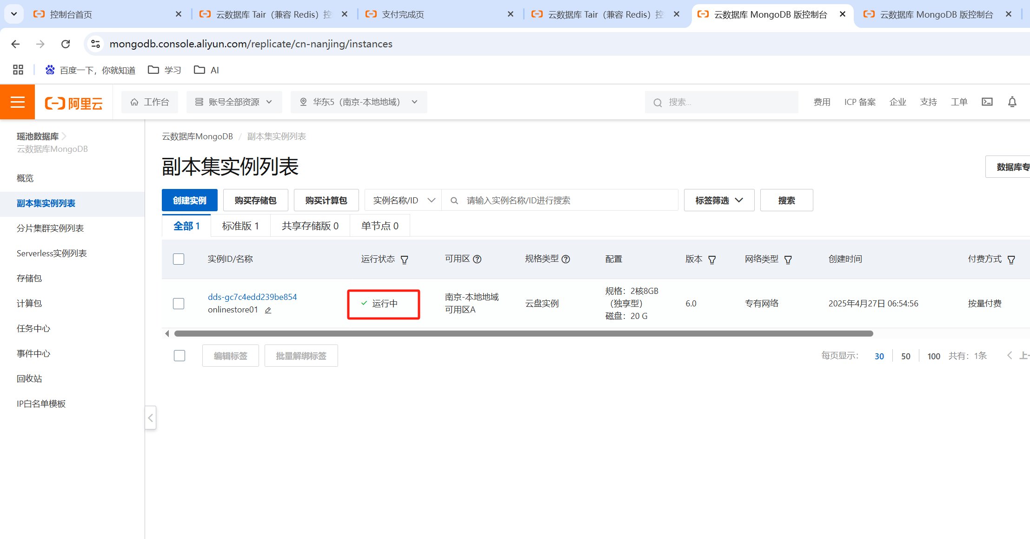This screenshot has width=1030, height=539.
Task: Open the tab search dropdown arrow
Action: [x=14, y=14]
